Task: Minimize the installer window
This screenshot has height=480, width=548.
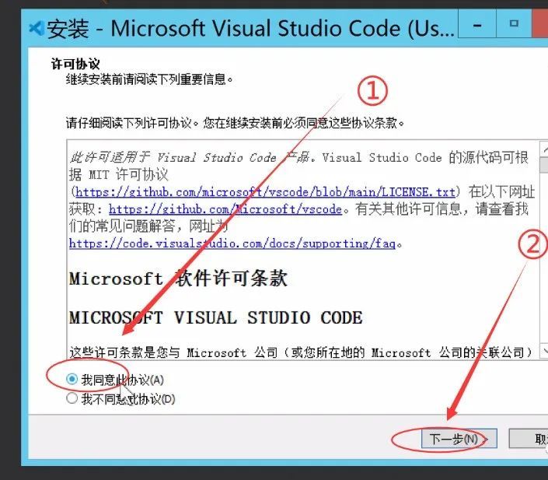Action: 477,24
